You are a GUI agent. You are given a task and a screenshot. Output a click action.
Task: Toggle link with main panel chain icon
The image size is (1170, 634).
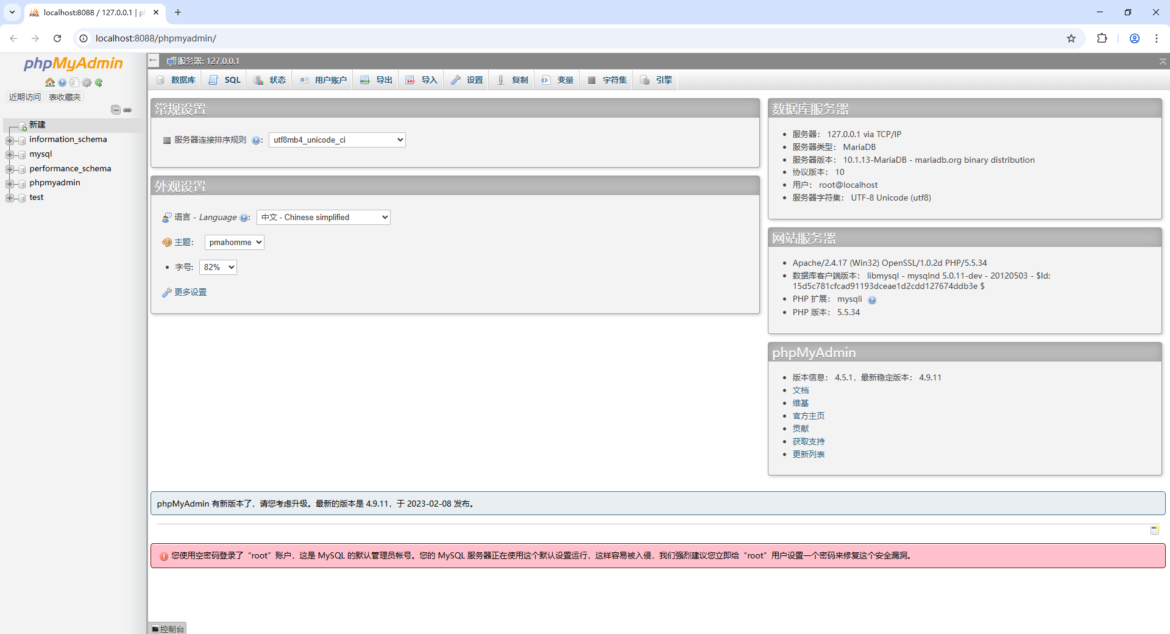(127, 110)
